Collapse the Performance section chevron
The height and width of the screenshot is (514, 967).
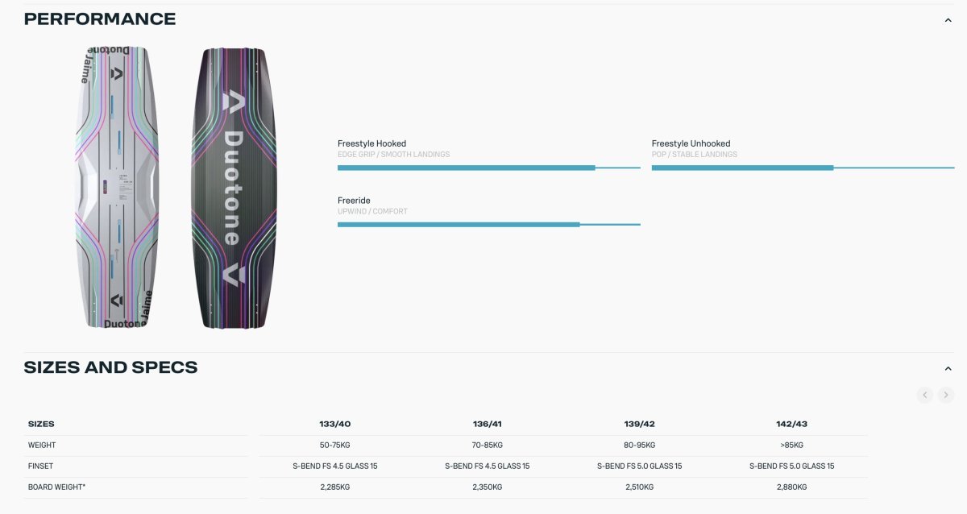(x=948, y=20)
